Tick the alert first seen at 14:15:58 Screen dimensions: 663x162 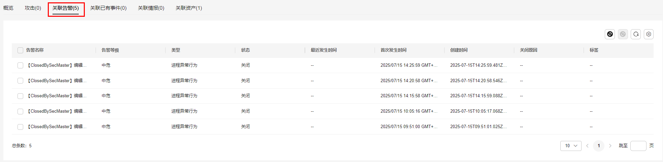pyautogui.click(x=21, y=96)
